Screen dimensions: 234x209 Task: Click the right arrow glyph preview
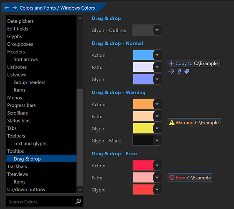point(171,71)
